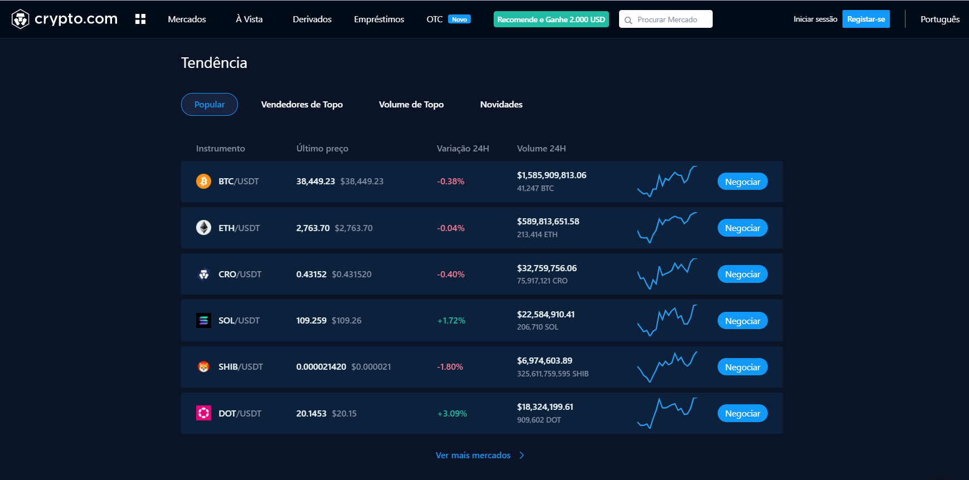This screenshot has width=969, height=480.
Task: Open the BTC/USDT sparkline chart
Action: (x=667, y=182)
